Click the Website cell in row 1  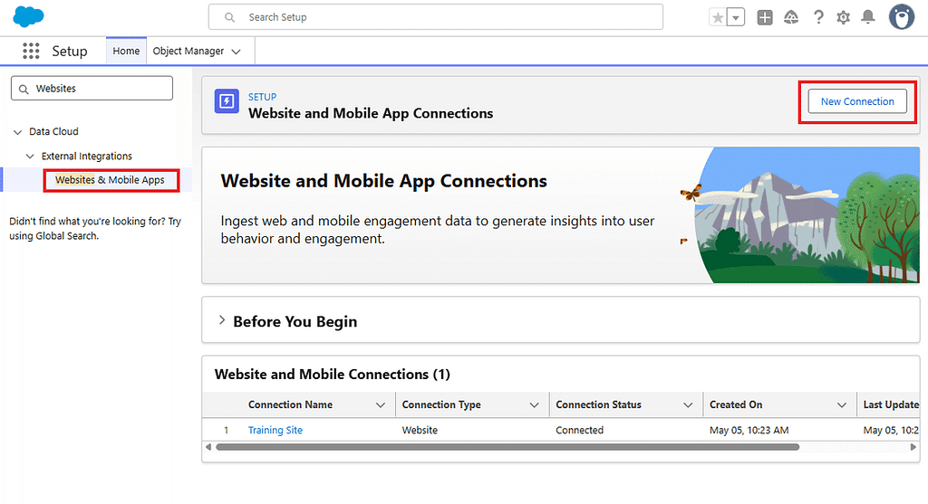pyautogui.click(x=420, y=430)
